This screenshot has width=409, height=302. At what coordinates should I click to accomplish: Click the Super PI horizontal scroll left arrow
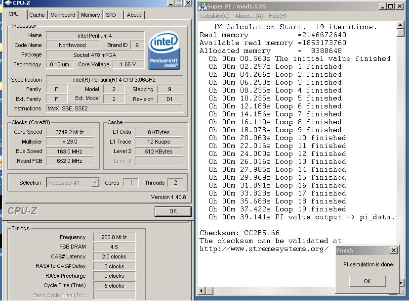[202, 291]
